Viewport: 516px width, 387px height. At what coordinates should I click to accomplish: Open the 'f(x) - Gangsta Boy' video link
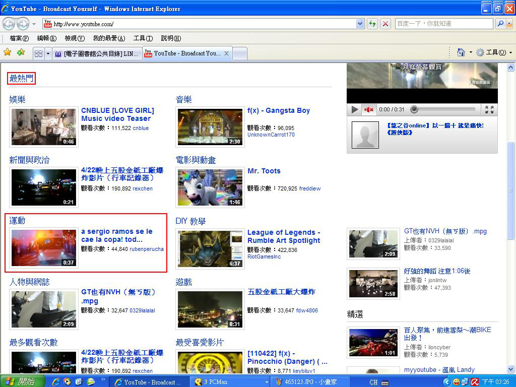278,110
